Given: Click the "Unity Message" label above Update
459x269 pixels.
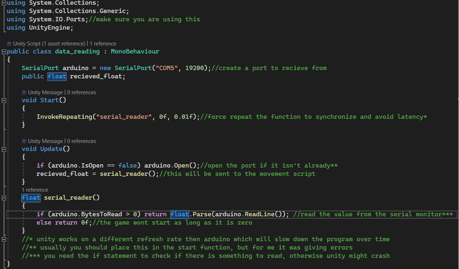Looking at the screenshot, I should [45, 141].
